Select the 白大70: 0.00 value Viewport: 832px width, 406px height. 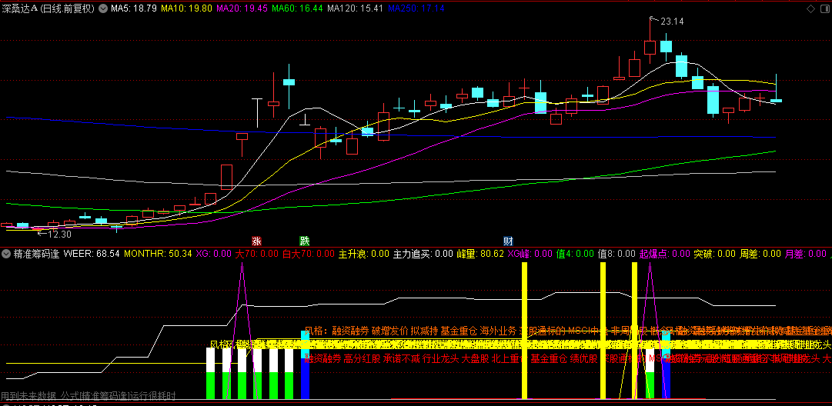pyautogui.click(x=309, y=253)
